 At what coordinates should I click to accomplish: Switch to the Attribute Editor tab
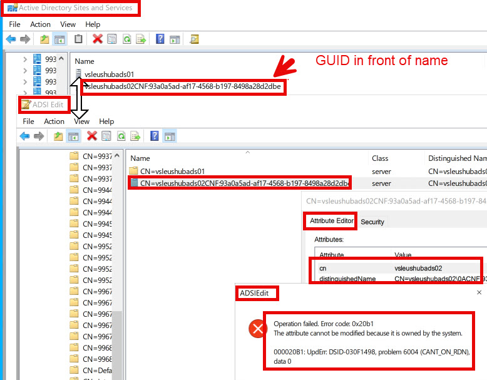point(331,220)
